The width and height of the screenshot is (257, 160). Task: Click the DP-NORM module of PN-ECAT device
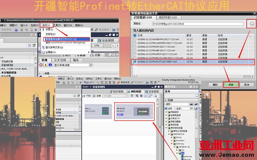pos(143,112)
